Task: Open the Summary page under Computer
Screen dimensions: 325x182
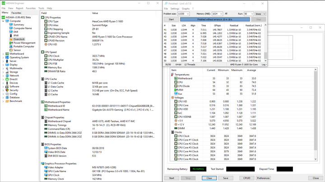Action: point(19,25)
